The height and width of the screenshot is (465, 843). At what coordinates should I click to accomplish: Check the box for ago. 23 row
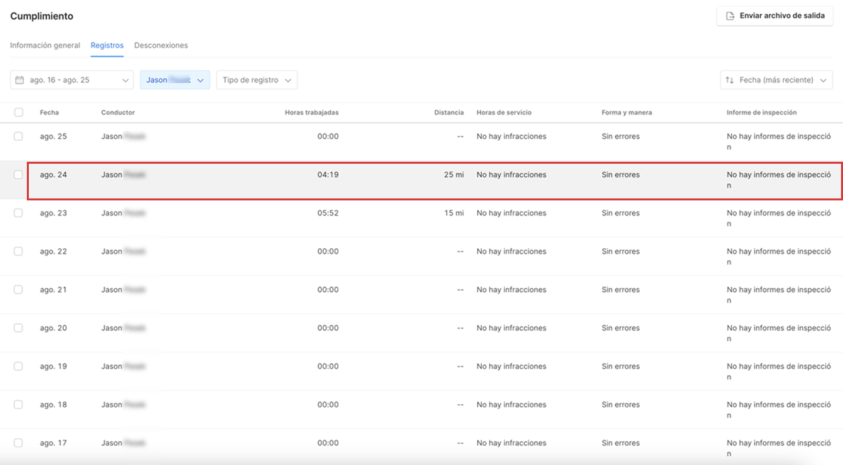tap(18, 213)
